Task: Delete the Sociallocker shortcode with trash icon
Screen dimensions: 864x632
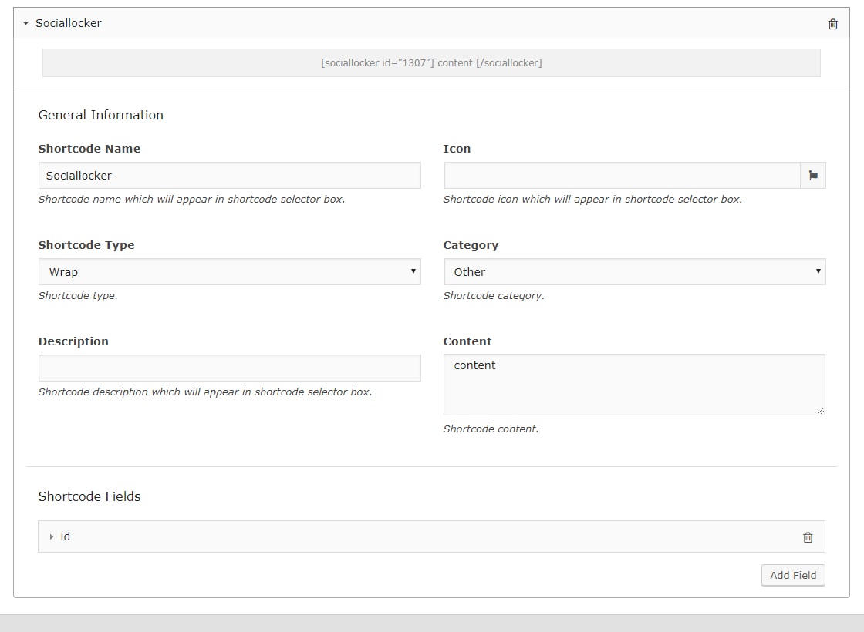Action: click(832, 24)
